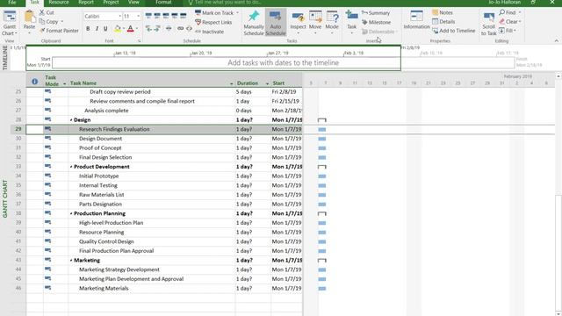Collapse the ribbon with the arrow

556,41
